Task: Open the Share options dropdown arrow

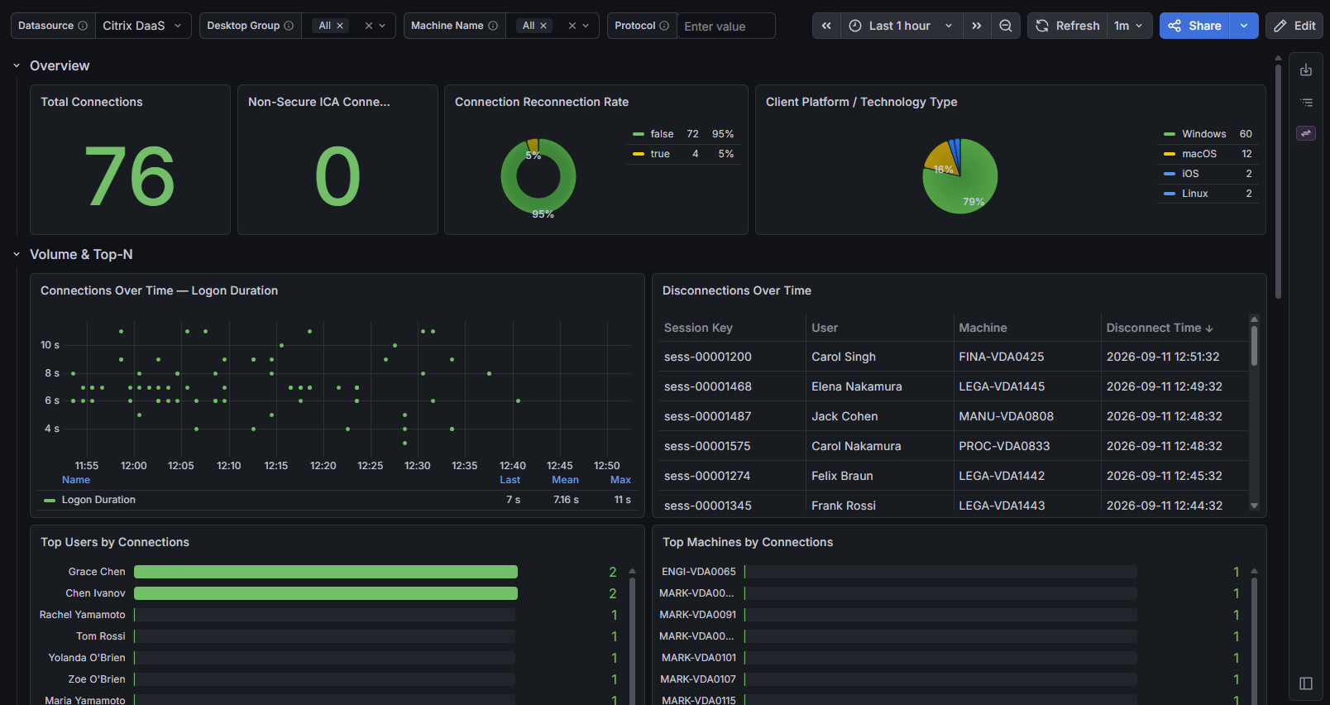Action: point(1244,26)
